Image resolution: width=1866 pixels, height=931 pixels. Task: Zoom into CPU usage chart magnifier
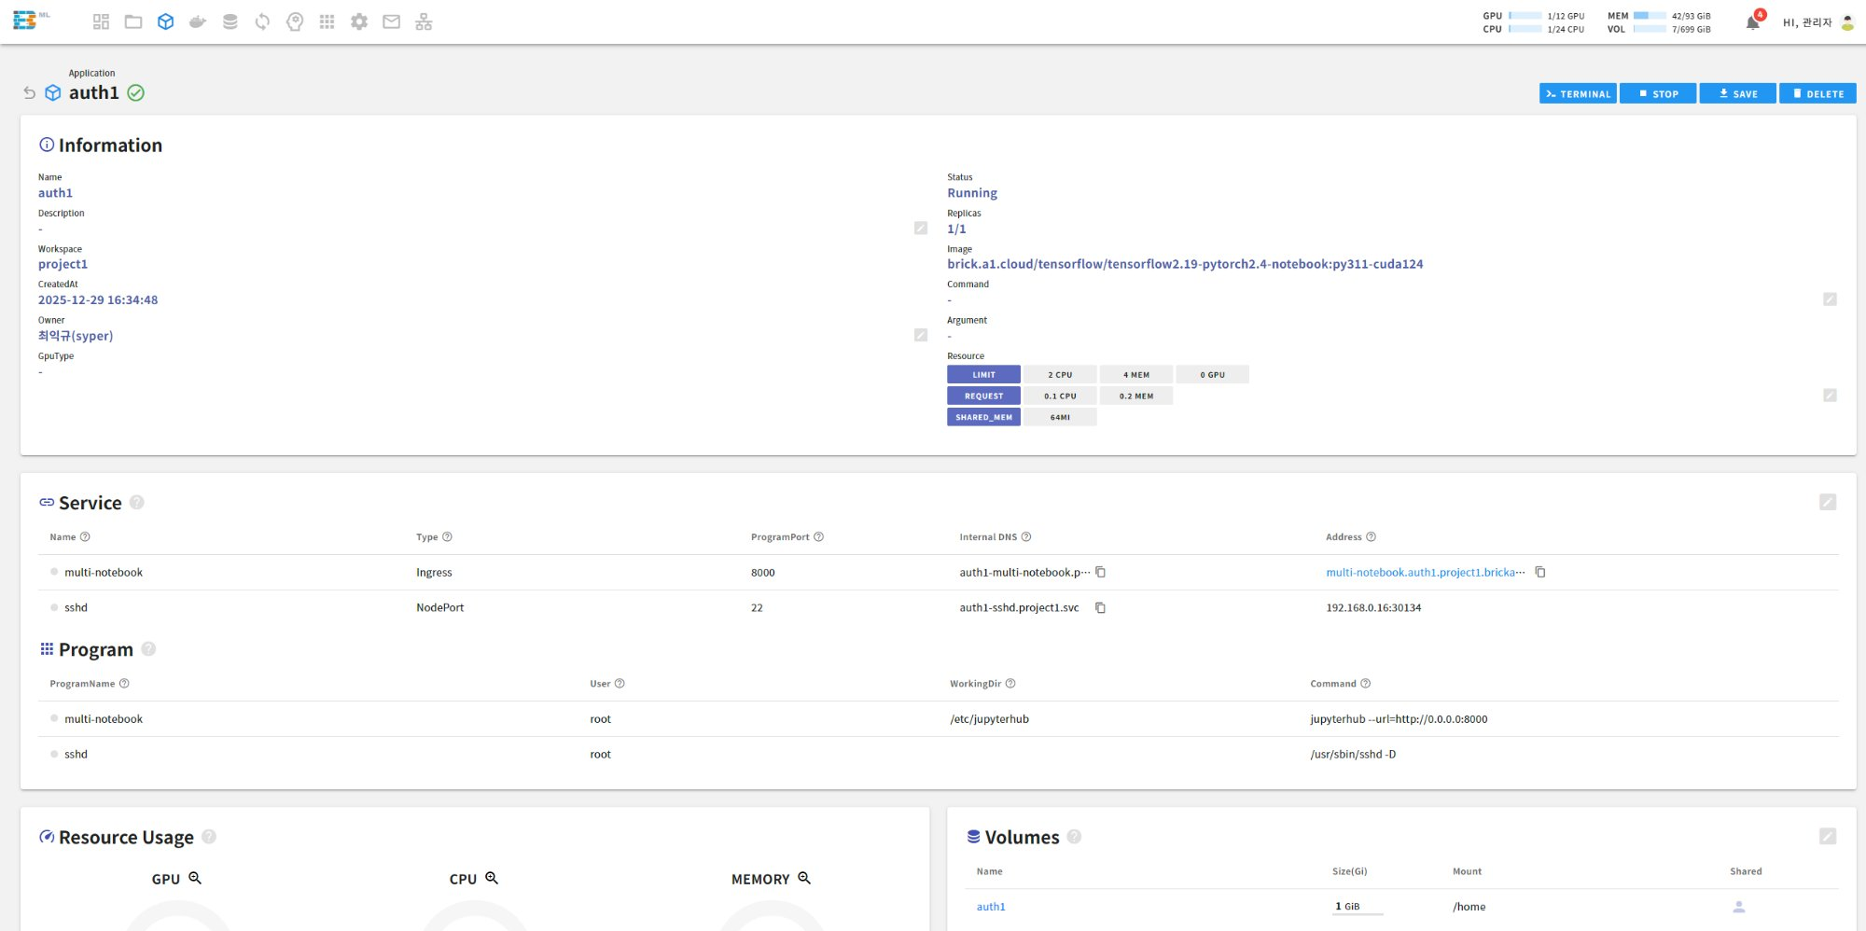pyautogui.click(x=492, y=878)
